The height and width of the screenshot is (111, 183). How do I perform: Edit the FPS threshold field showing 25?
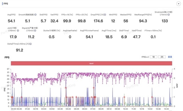click(162, 57)
